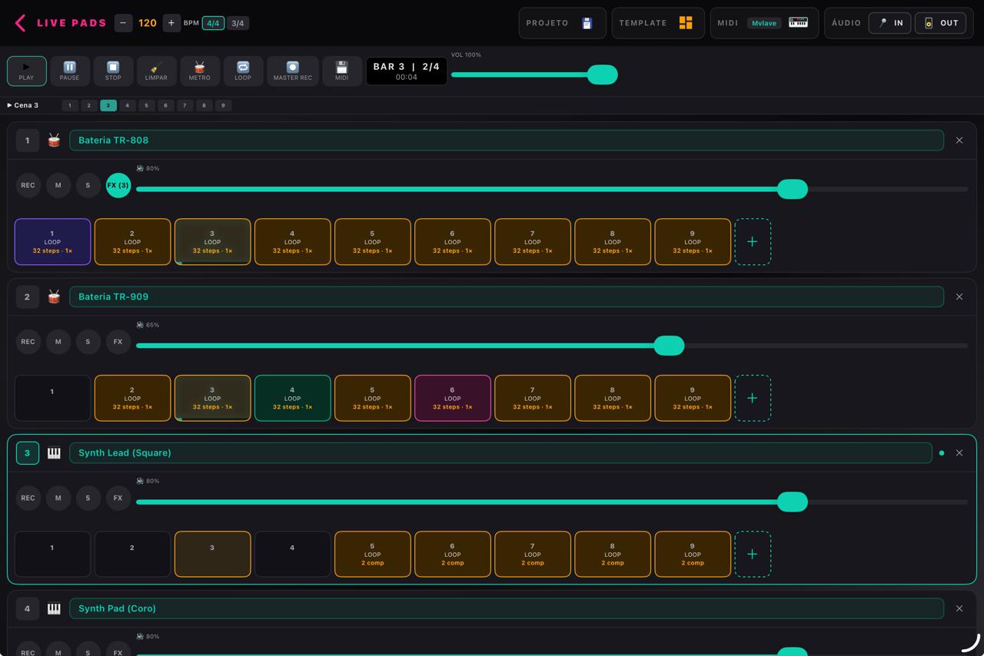
Task: Open FX (3) on Bateria TR-808
Action: coord(118,185)
